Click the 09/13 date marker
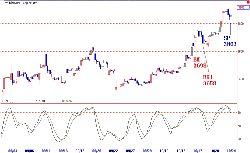 pyautogui.click(x=63, y=151)
